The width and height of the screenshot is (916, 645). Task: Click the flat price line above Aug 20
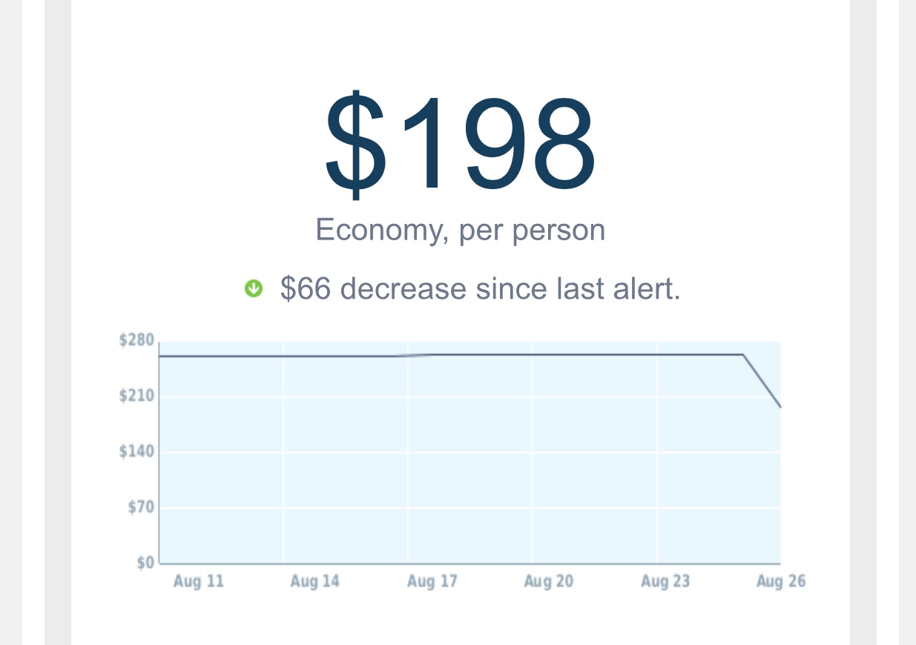click(x=532, y=354)
